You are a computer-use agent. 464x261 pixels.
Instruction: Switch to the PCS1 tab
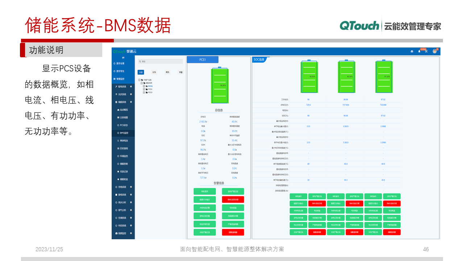coord(202,59)
